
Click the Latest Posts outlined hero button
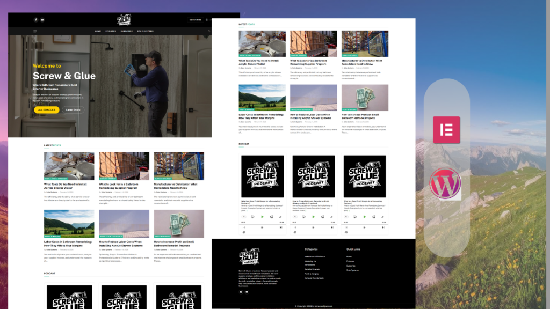tap(73, 109)
